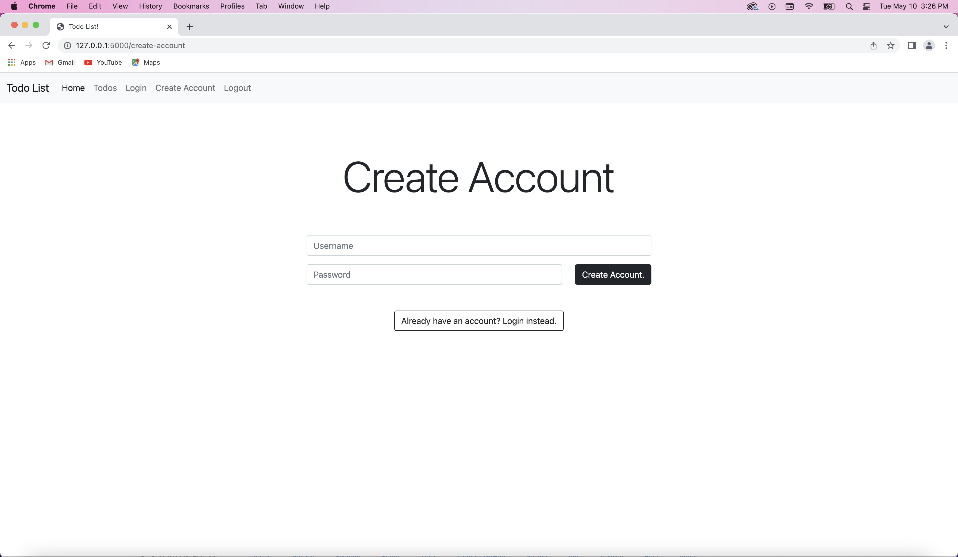Go to the Logout page
Image resolution: width=958 pixels, height=557 pixels.
237,88
